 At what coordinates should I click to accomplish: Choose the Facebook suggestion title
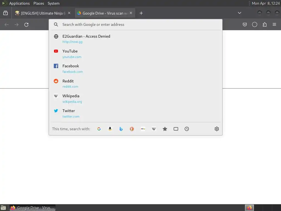click(71, 66)
